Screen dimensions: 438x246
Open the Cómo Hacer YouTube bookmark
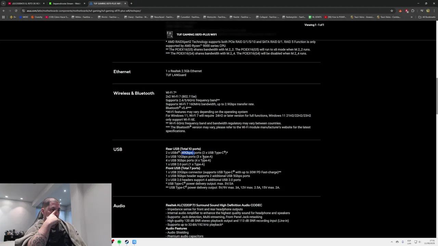[57, 17]
